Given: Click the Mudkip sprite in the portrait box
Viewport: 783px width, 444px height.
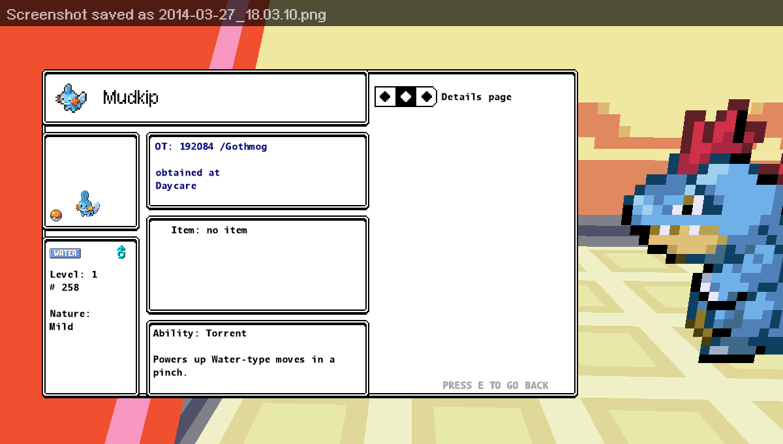Looking at the screenshot, I should click(x=87, y=204).
